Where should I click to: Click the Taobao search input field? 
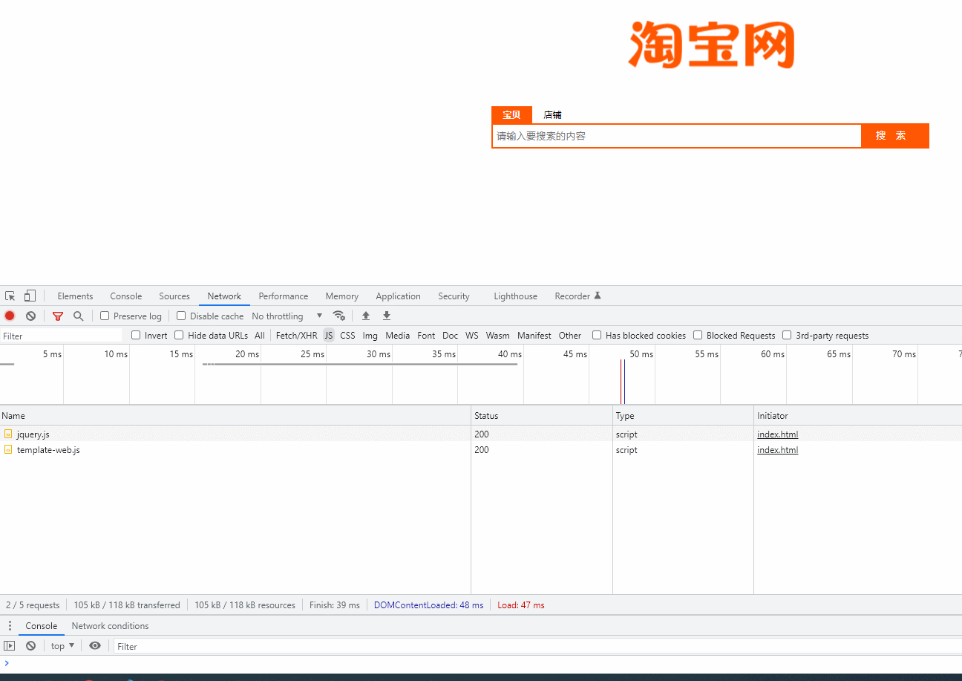(x=676, y=136)
